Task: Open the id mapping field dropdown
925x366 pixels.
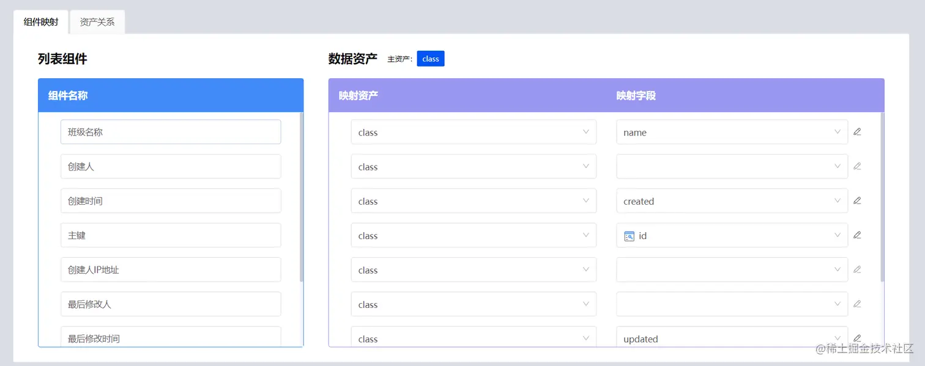Action: [732, 235]
